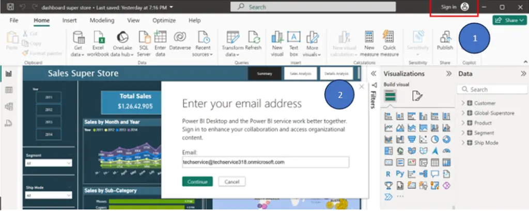Create a Quick measure
This screenshot has height=211, width=529.
tap(389, 44)
